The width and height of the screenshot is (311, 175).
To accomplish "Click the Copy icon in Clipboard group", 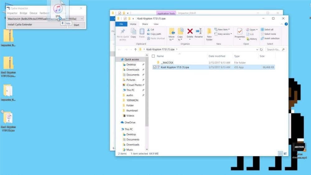I will [x=133, y=31].
